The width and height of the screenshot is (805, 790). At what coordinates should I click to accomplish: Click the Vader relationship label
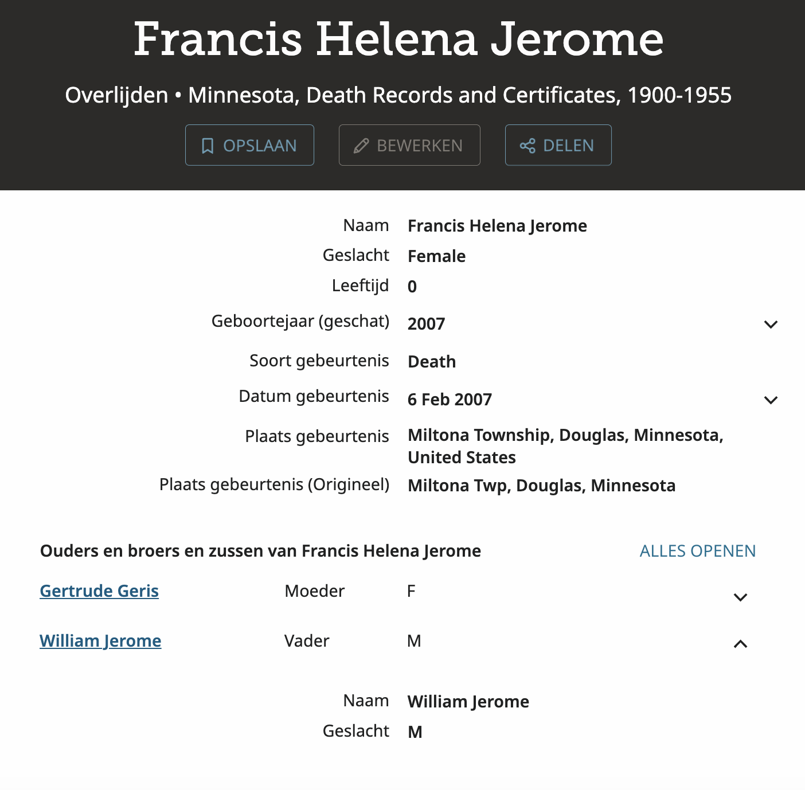coord(307,641)
